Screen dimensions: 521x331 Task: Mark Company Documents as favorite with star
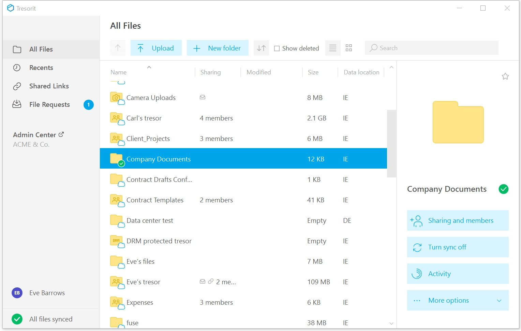click(505, 76)
